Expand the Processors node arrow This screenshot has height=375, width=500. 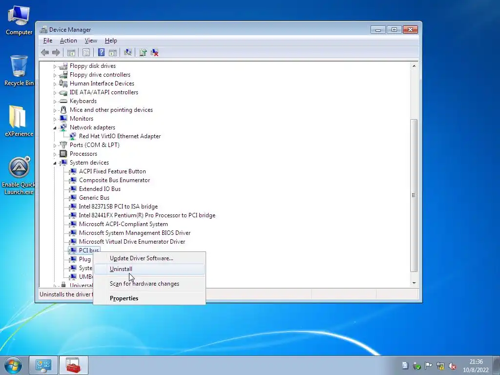click(55, 154)
